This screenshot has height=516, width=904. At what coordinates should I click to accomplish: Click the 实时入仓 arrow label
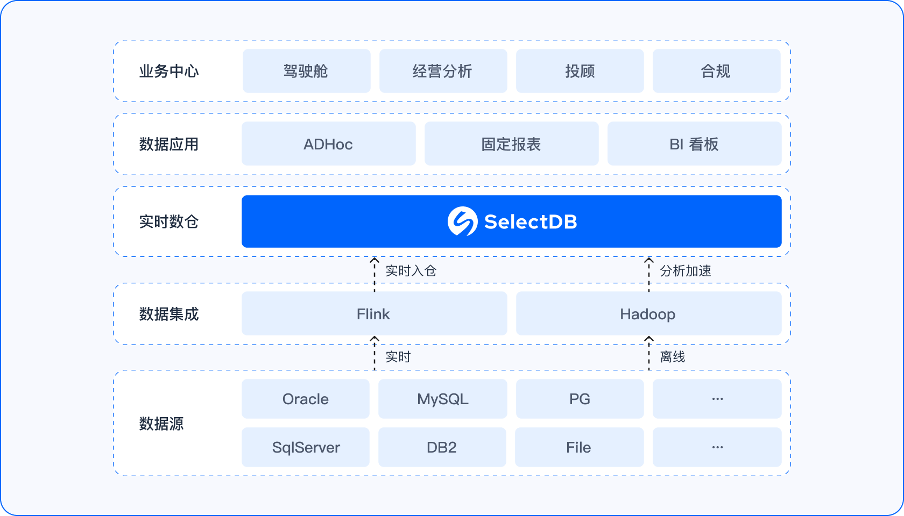(410, 271)
